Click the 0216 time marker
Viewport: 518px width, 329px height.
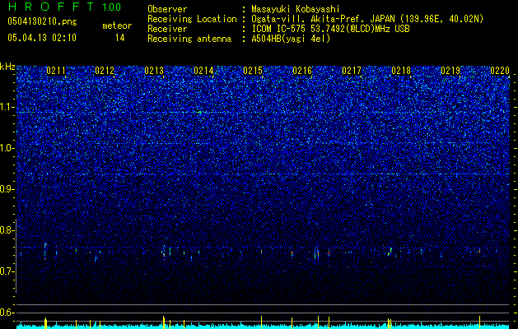302,71
